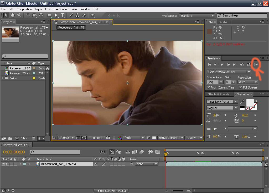269x193 pixels.
Task: Select the Horizontal Type tool
Action: (x=63, y=15)
